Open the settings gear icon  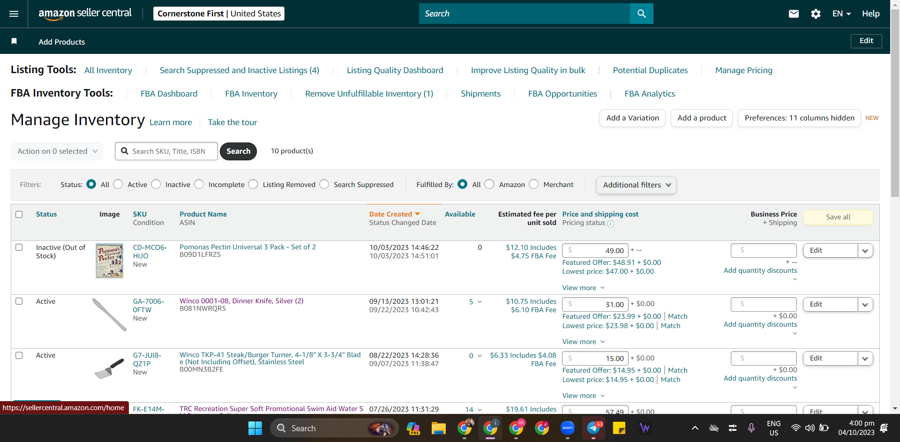click(816, 14)
